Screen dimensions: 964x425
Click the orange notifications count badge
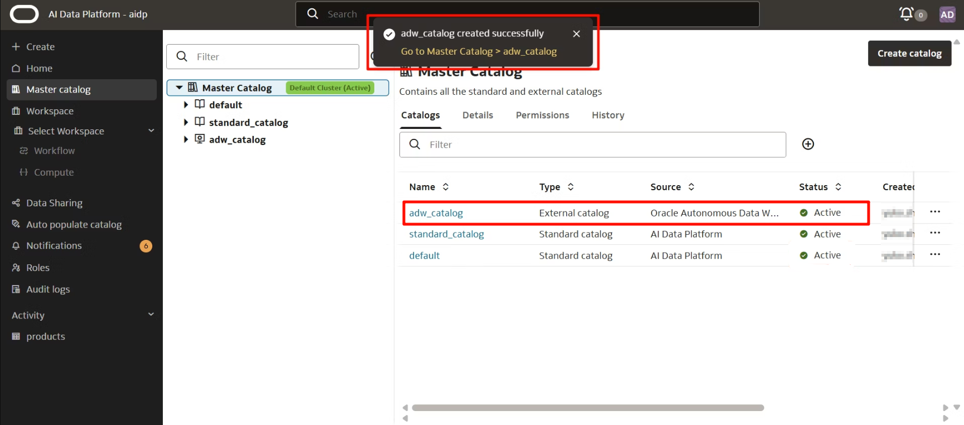tap(146, 246)
